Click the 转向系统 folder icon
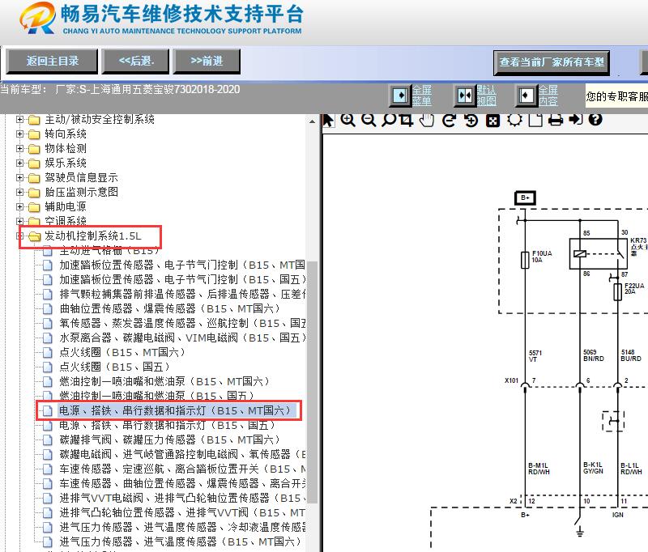This screenshot has height=552, width=648. click(34, 134)
